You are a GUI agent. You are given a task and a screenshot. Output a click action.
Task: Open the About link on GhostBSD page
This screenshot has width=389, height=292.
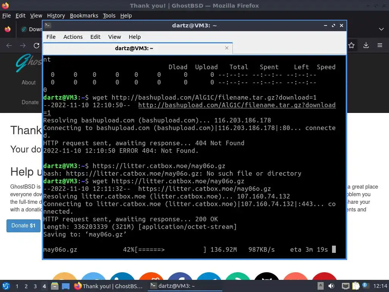tap(28, 83)
